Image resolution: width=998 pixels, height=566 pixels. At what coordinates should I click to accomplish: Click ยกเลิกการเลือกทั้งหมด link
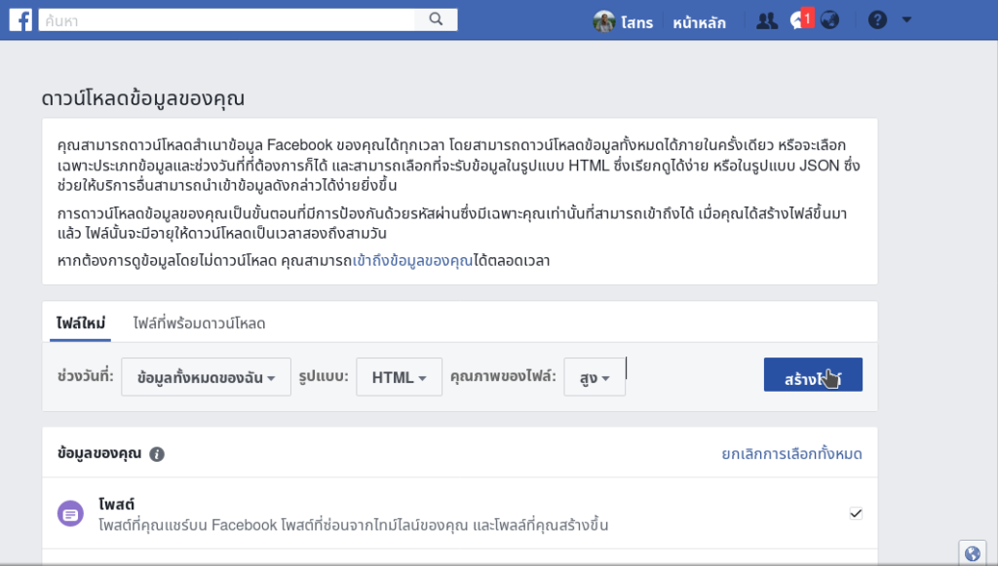coord(791,454)
